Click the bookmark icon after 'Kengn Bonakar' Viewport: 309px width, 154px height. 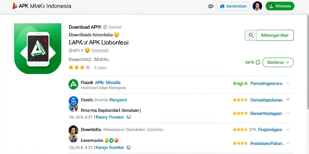[x=129, y=147]
